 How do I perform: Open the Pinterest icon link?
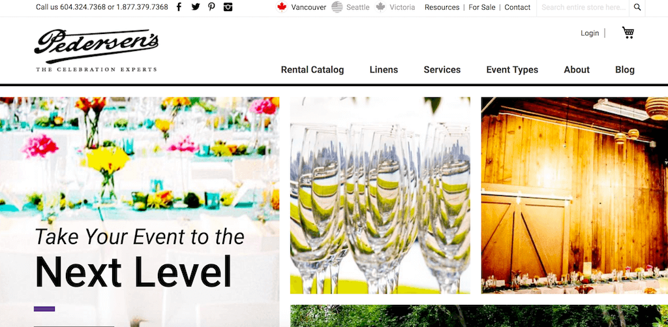[x=211, y=7]
